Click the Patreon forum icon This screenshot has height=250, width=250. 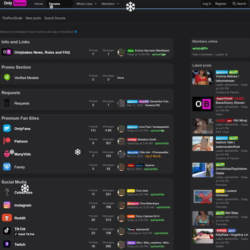click(x=7, y=141)
